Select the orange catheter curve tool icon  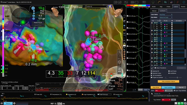pyautogui.click(x=159, y=2)
